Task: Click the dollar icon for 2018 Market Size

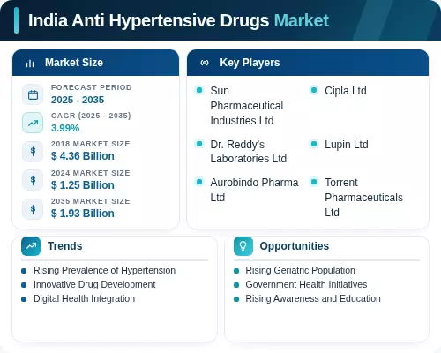Action: pos(33,152)
